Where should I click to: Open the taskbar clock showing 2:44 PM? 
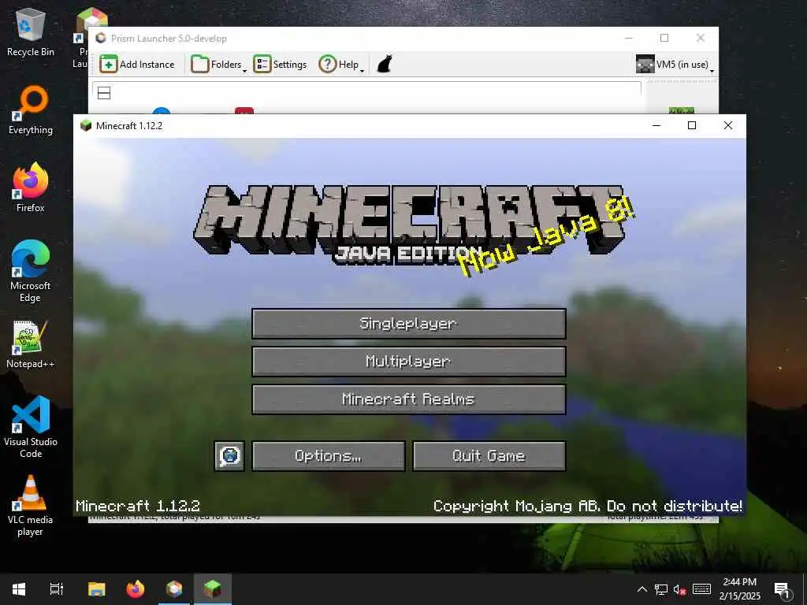[739, 589]
